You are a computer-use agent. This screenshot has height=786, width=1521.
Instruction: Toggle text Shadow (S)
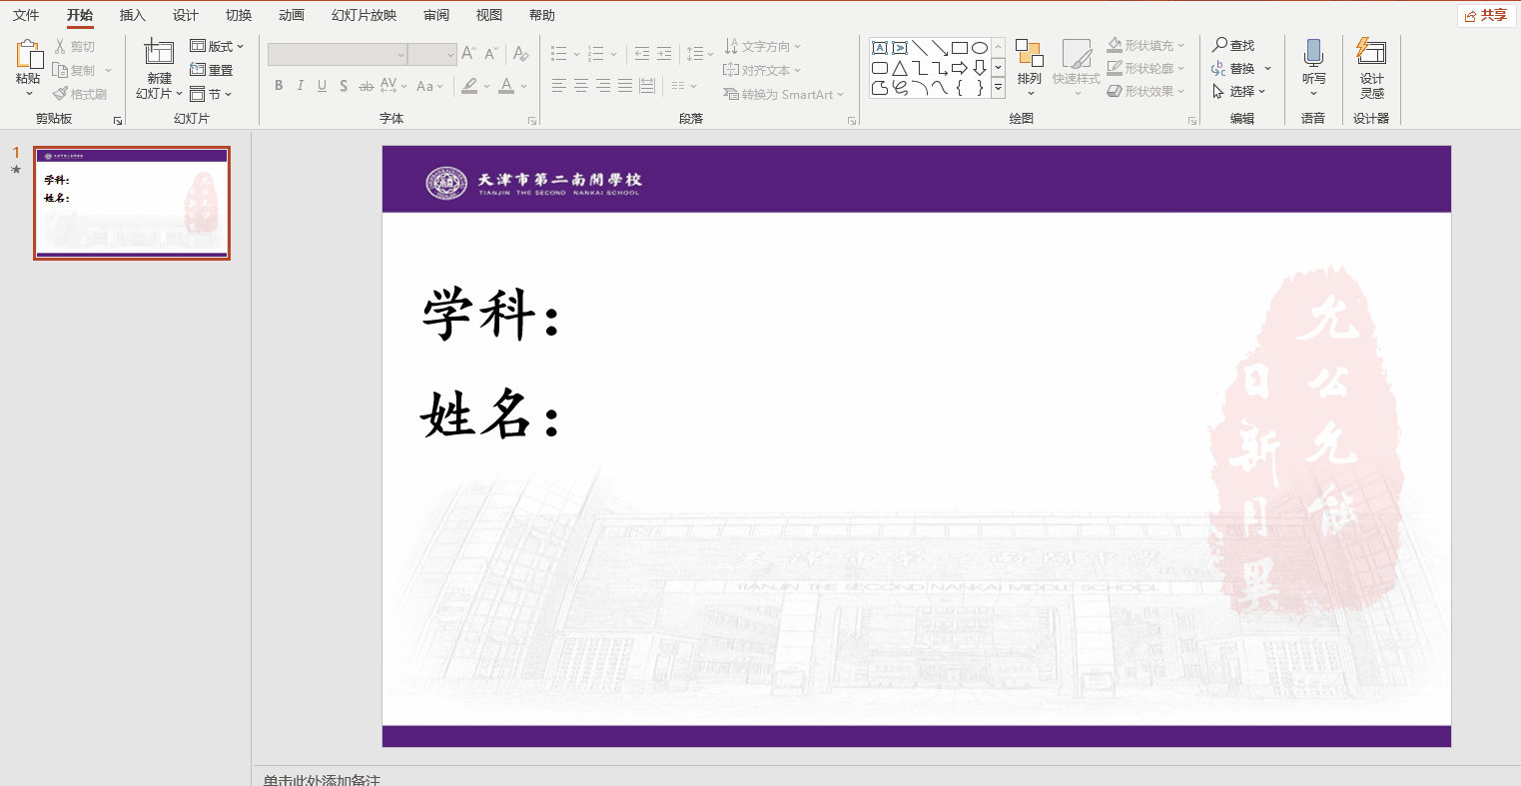pyautogui.click(x=344, y=86)
